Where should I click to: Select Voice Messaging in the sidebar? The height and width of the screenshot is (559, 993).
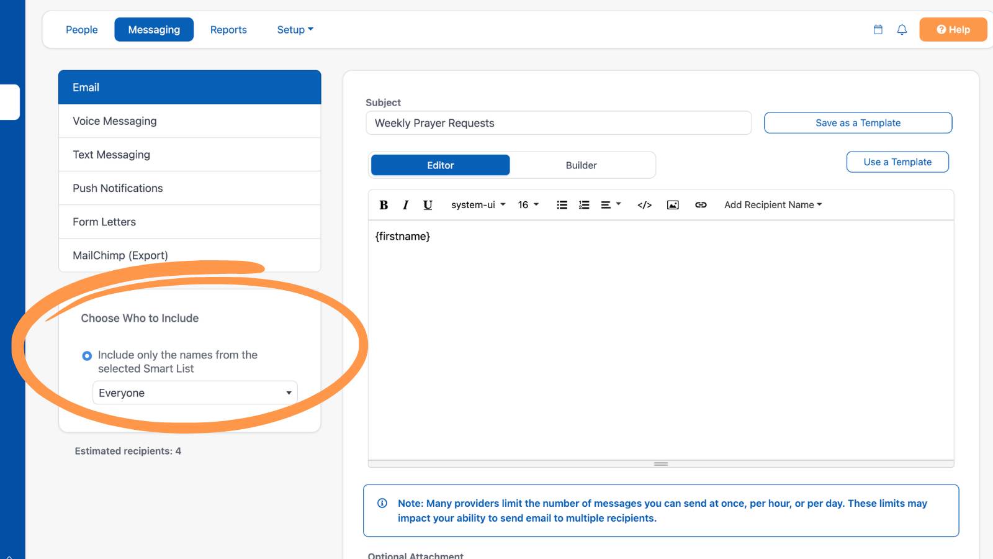pyautogui.click(x=190, y=121)
